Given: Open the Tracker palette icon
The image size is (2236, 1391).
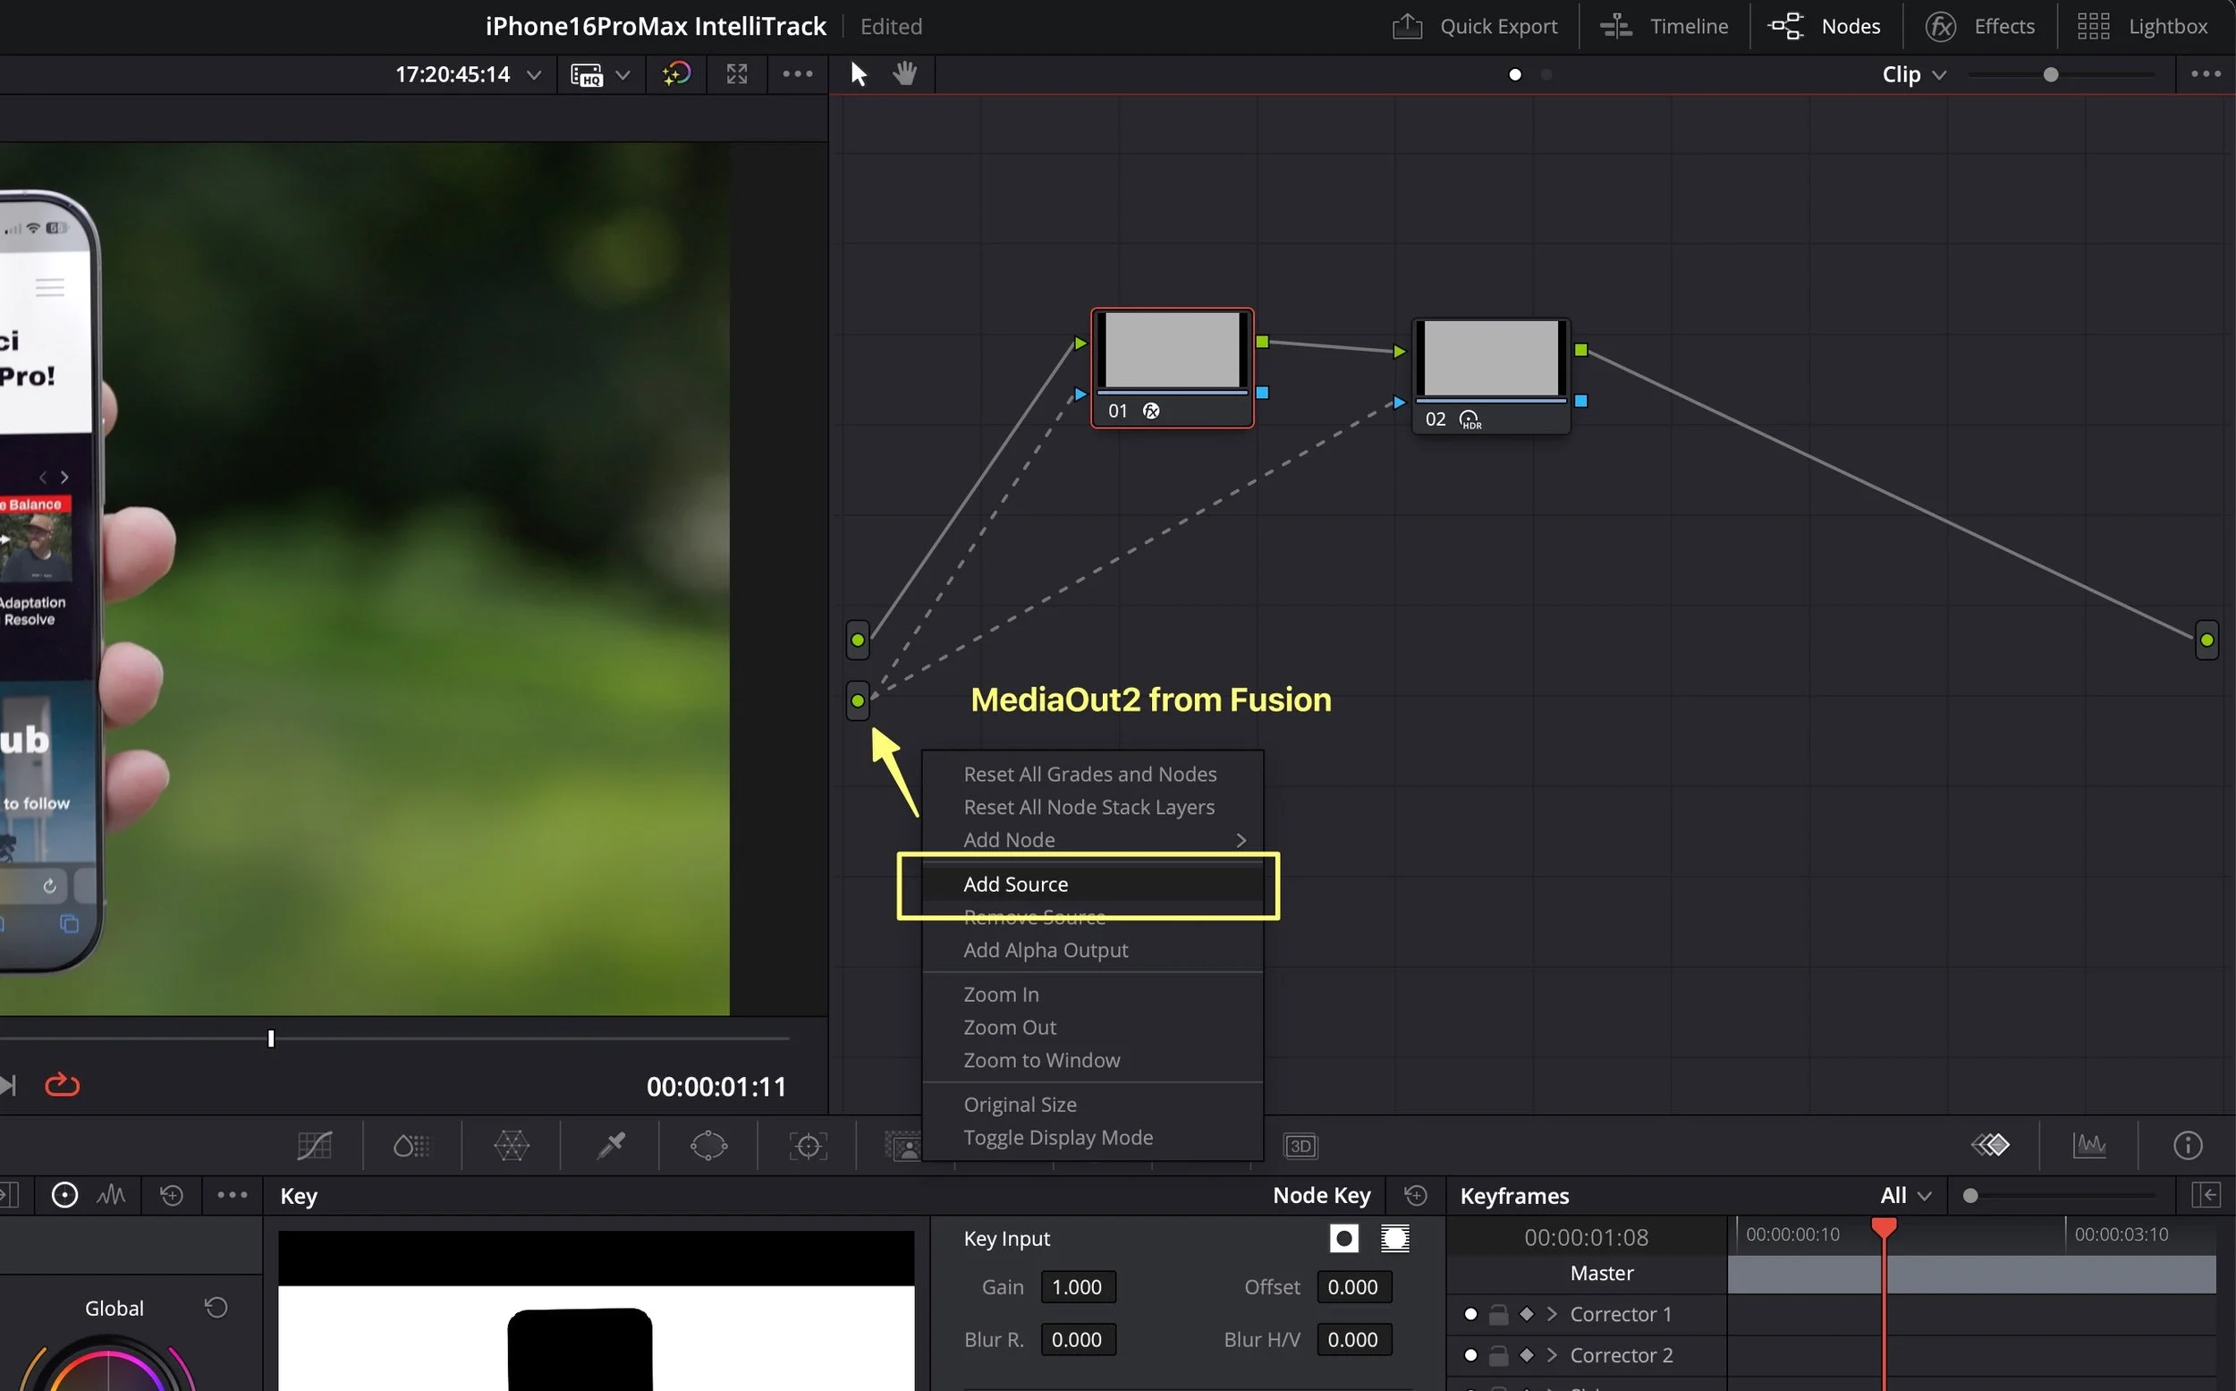Looking at the screenshot, I should click(808, 1145).
